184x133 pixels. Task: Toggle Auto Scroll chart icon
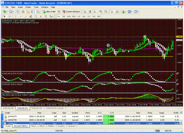pyautogui.click(x=112, y=11)
